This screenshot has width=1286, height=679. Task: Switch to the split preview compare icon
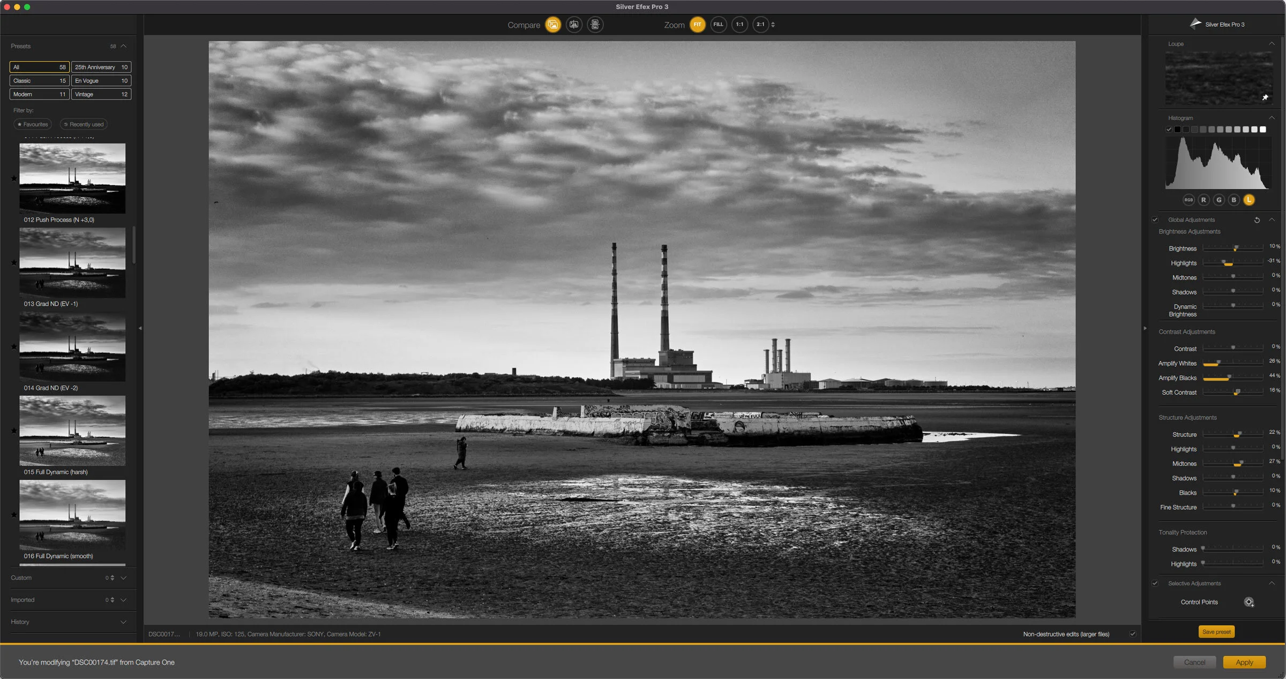tap(574, 25)
